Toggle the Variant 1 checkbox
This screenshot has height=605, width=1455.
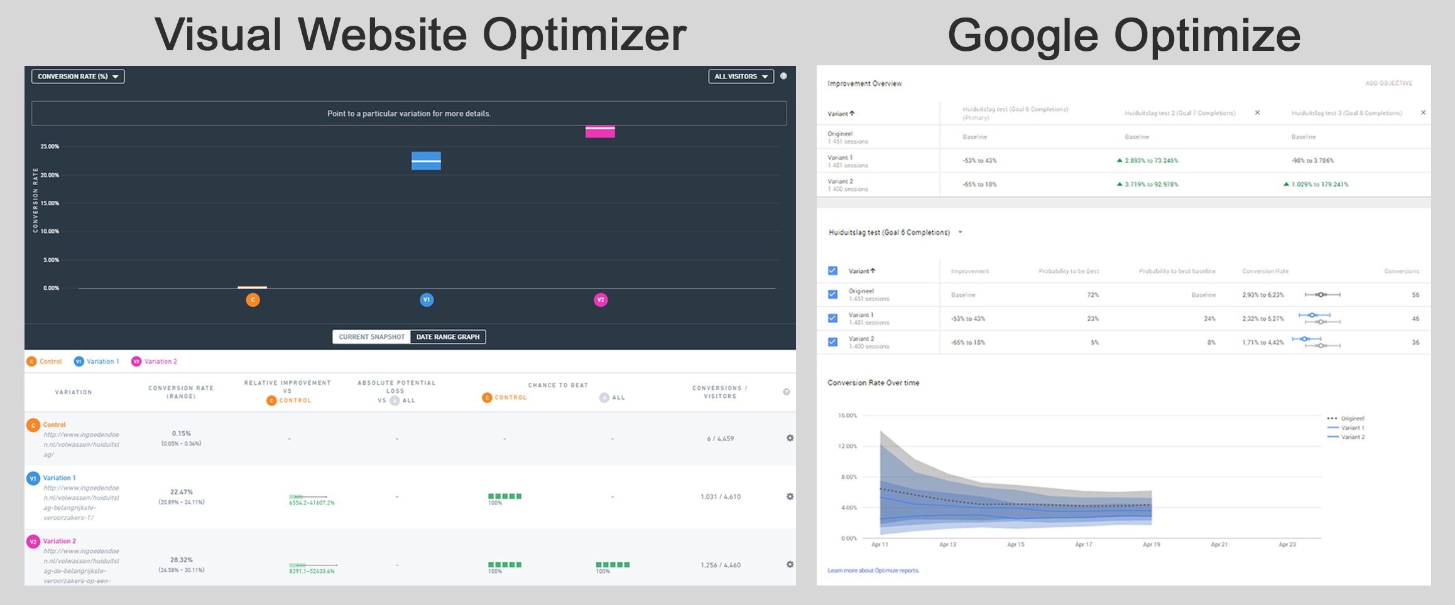click(x=832, y=318)
